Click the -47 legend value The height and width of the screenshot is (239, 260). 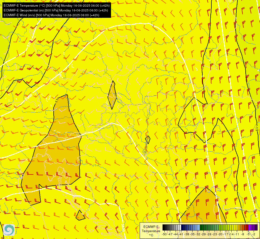click(x=170, y=234)
